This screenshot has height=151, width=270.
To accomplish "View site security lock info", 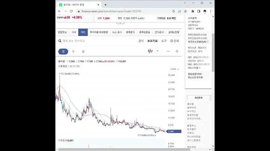I will pyautogui.click(x=79, y=11).
